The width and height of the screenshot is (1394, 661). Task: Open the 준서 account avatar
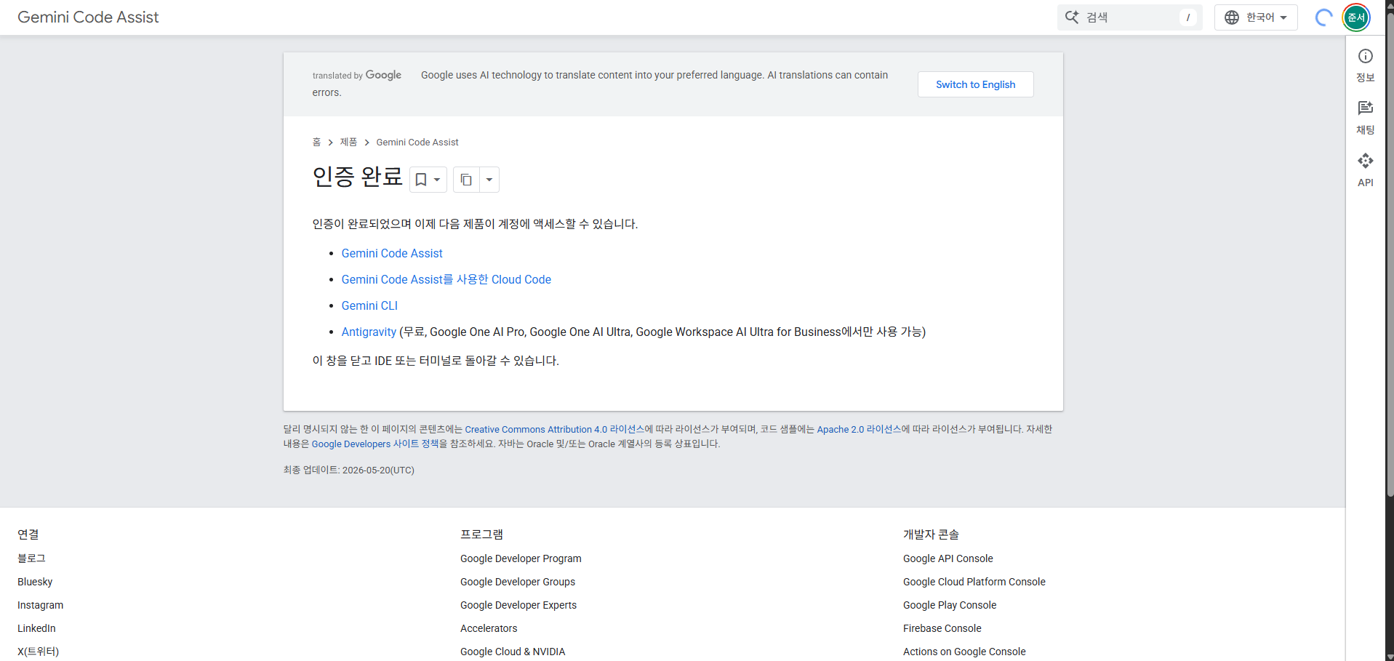[x=1356, y=17]
